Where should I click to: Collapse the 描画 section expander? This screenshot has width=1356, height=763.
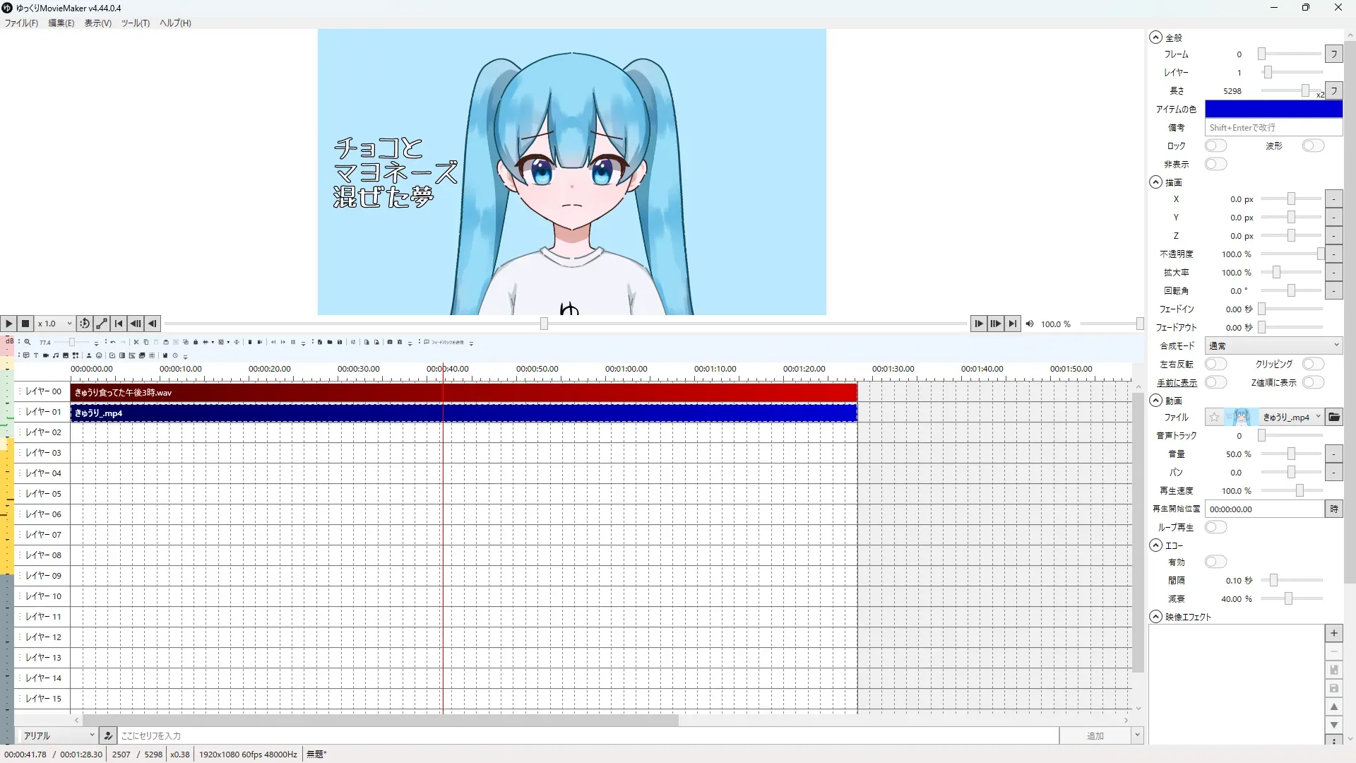(x=1155, y=182)
